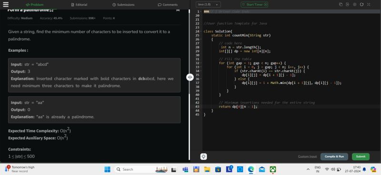Click the "Submissions: 99K+" text
The width and height of the screenshot is (381, 175).
82,18
